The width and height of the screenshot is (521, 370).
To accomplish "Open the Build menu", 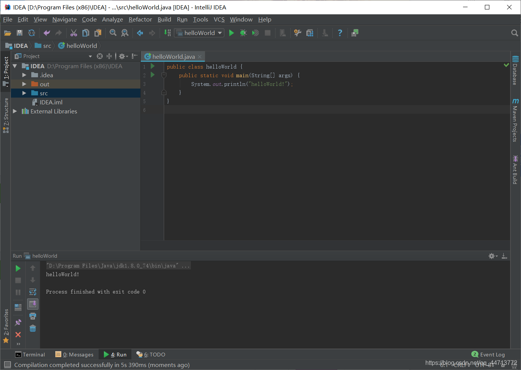I will click(164, 20).
